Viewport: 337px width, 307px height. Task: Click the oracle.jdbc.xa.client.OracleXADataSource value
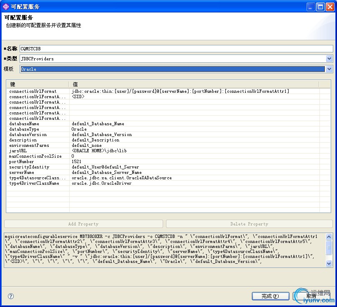(x=122, y=178)
